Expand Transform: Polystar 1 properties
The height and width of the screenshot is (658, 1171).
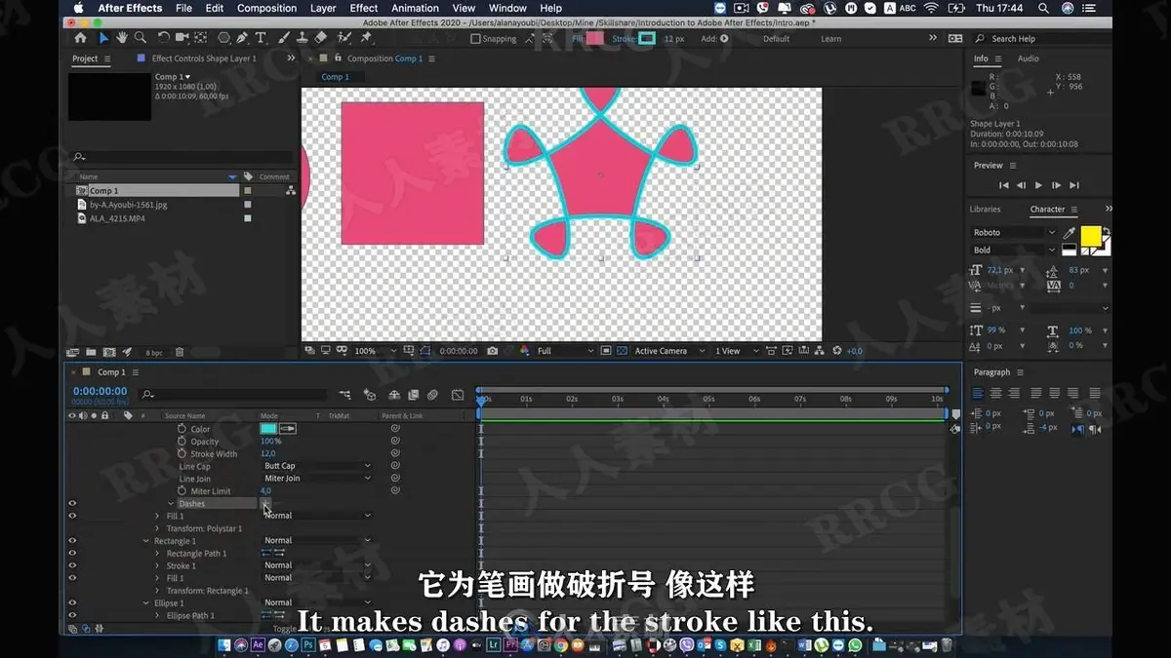coord(158,528)
